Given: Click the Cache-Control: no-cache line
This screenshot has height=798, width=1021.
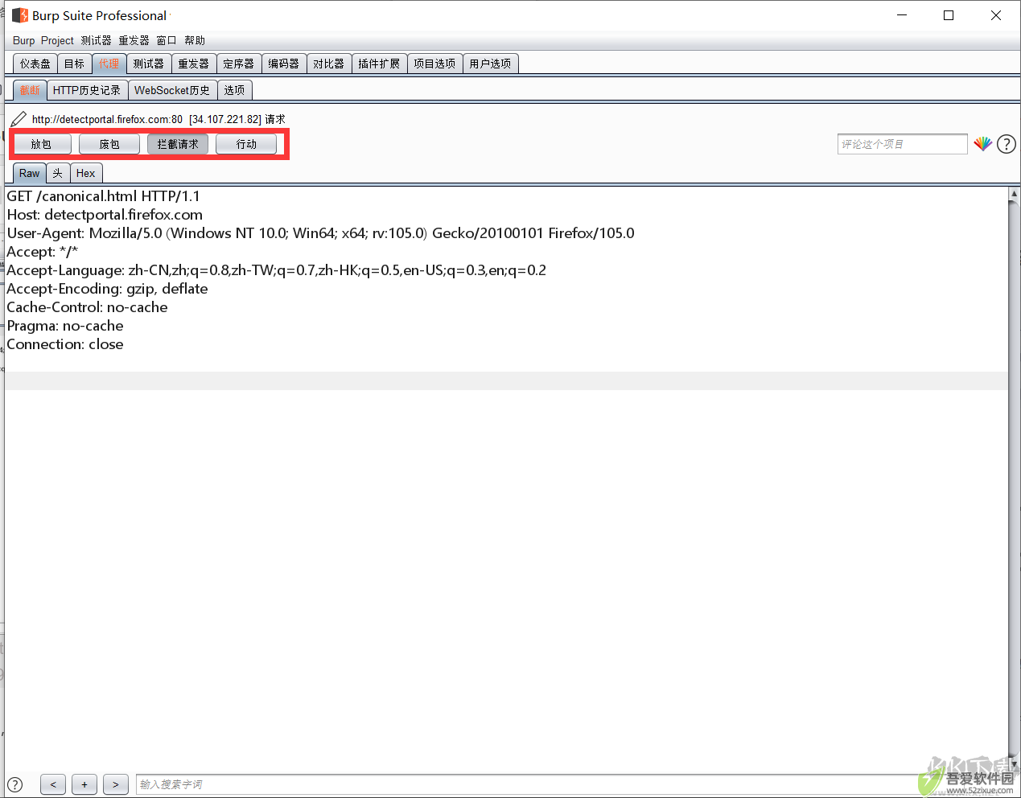Looking at the screenshot, I should click(87, 307).
